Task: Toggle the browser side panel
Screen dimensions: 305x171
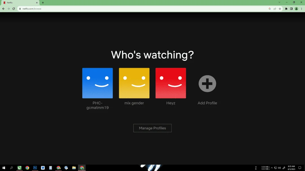Action: (291, 9)
